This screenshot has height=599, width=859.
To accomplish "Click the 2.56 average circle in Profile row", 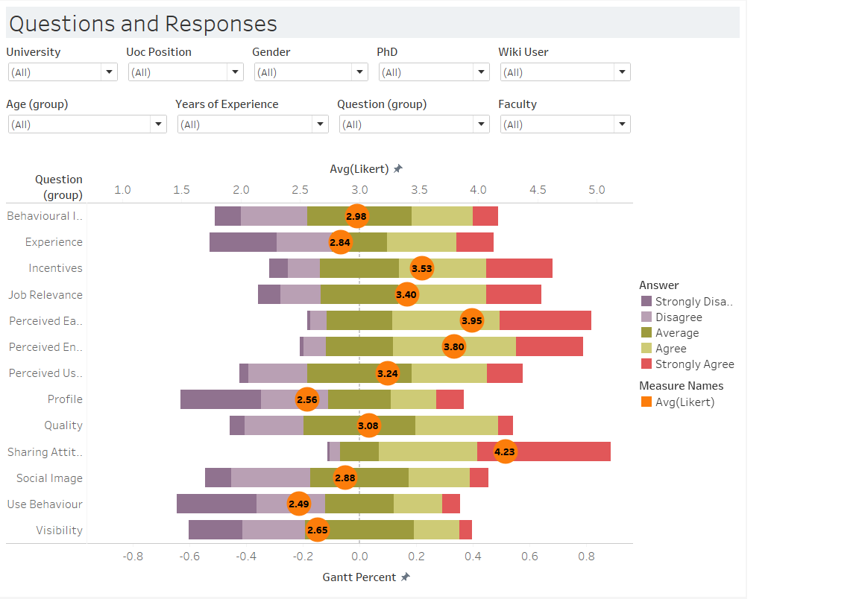I will 306,399.
